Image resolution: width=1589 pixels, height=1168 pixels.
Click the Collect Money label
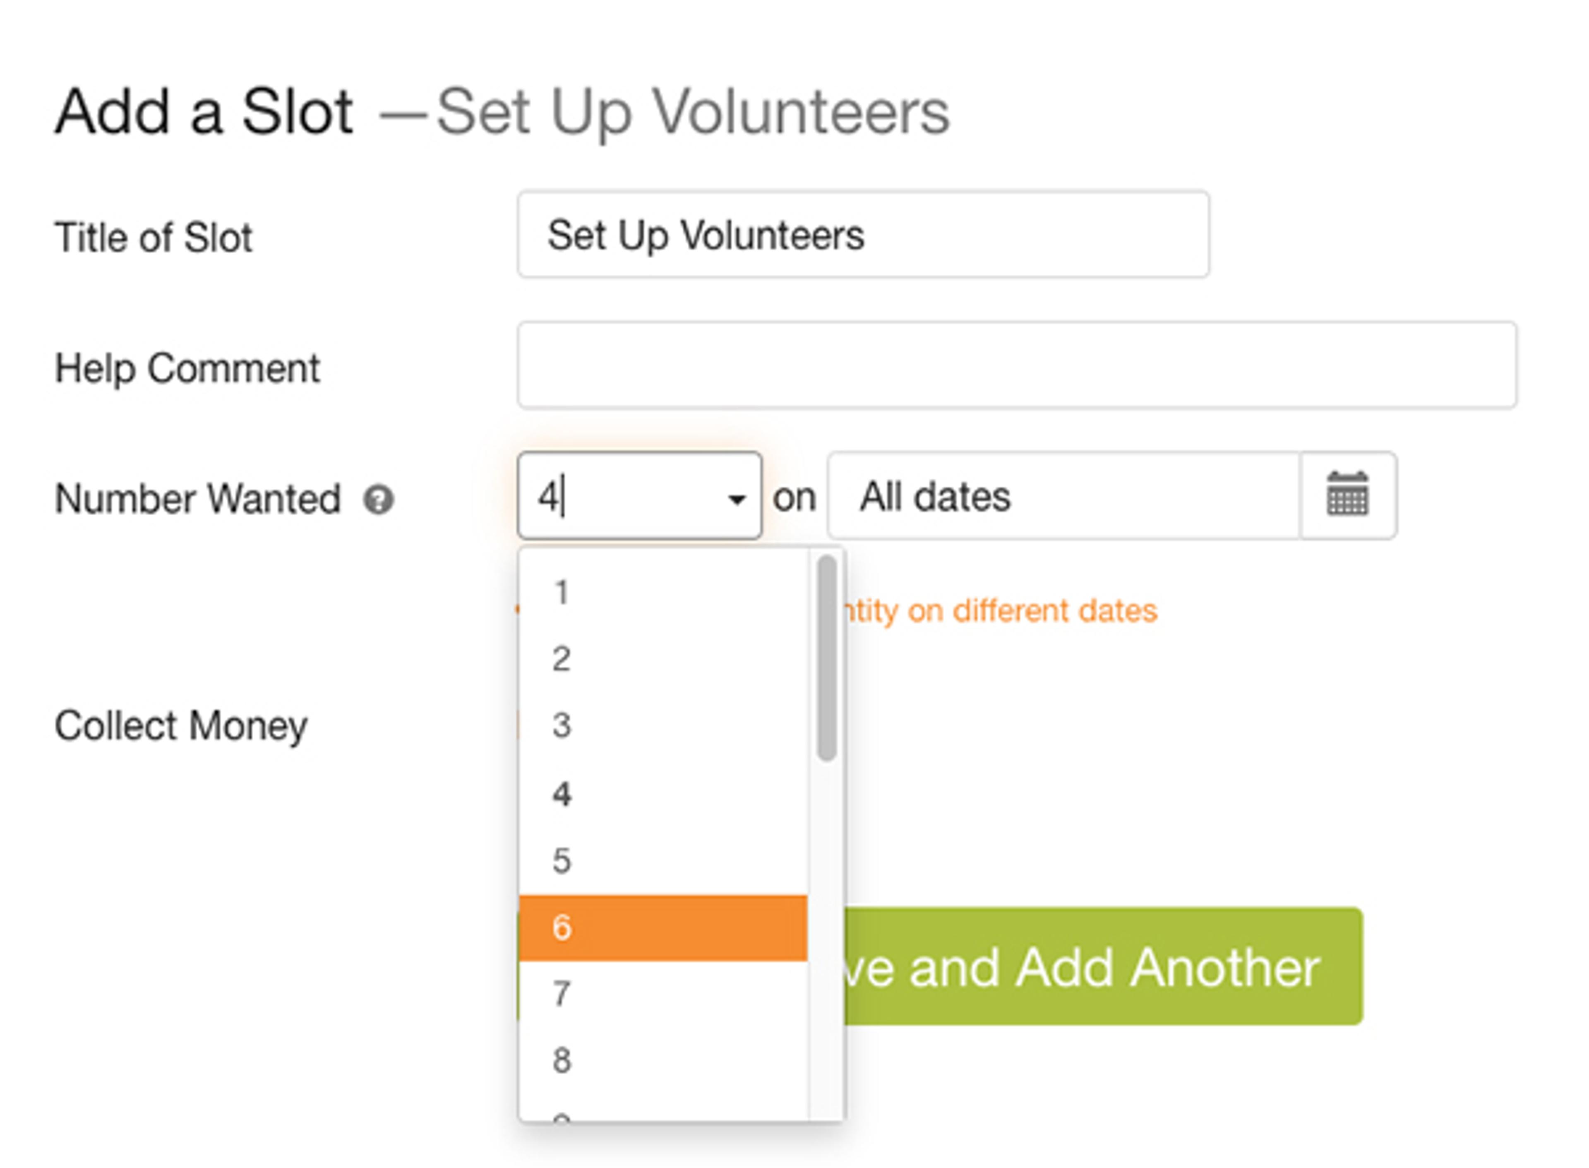pyautogui.click(x=181, y=726)
